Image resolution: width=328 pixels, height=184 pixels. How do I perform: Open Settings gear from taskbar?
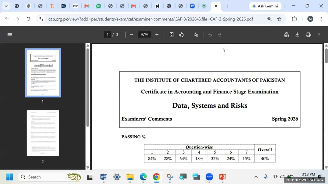tap(117, 177)
